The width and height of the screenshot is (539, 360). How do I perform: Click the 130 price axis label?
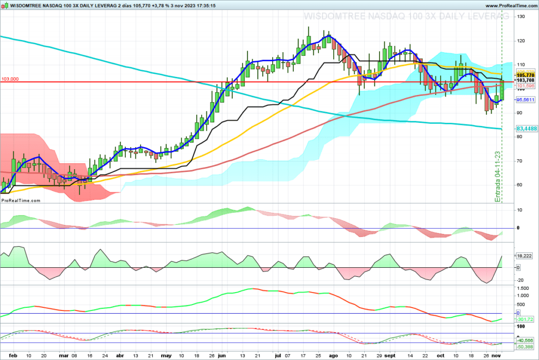point(521,16)
